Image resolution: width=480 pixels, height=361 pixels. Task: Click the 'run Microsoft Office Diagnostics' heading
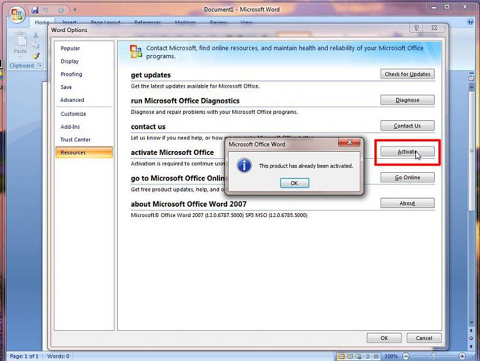185,100
